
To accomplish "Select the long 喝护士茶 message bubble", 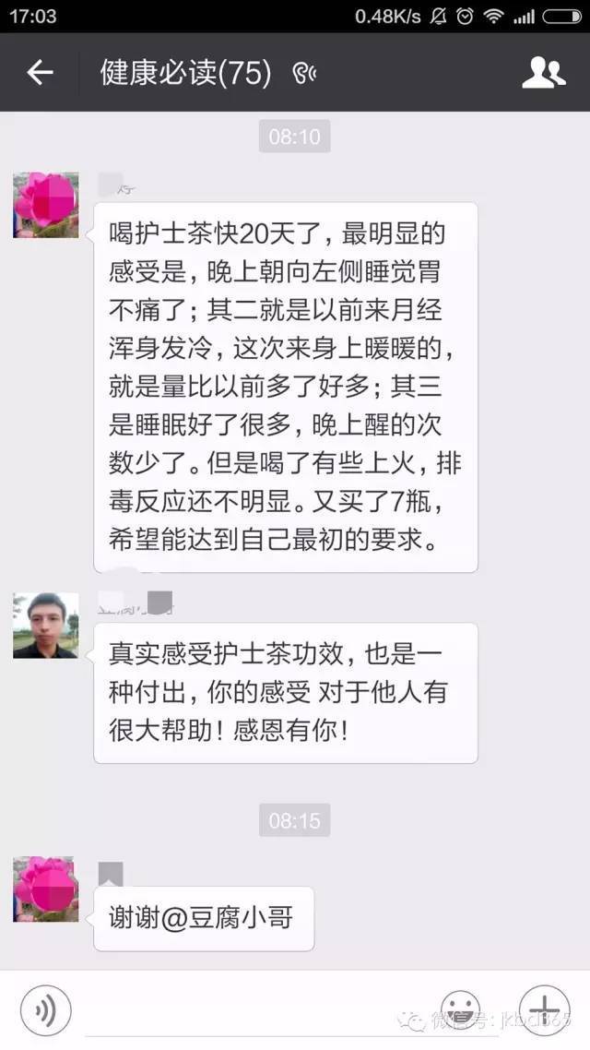I will tap(286, 387).
